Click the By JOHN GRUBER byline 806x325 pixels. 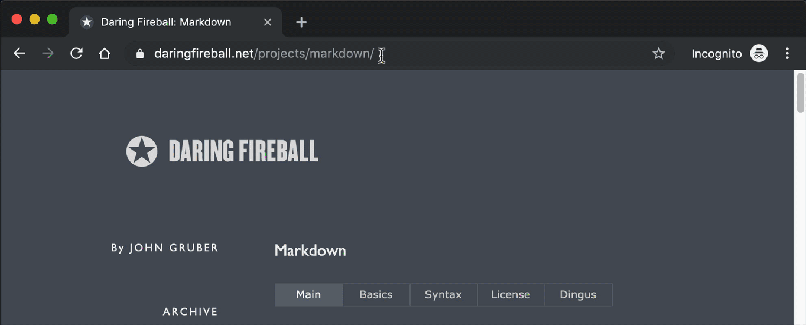[x=165, y=248]
